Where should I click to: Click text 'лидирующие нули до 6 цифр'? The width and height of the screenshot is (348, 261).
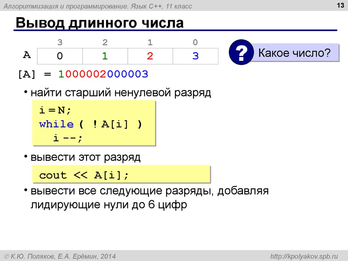click(109, 205)
